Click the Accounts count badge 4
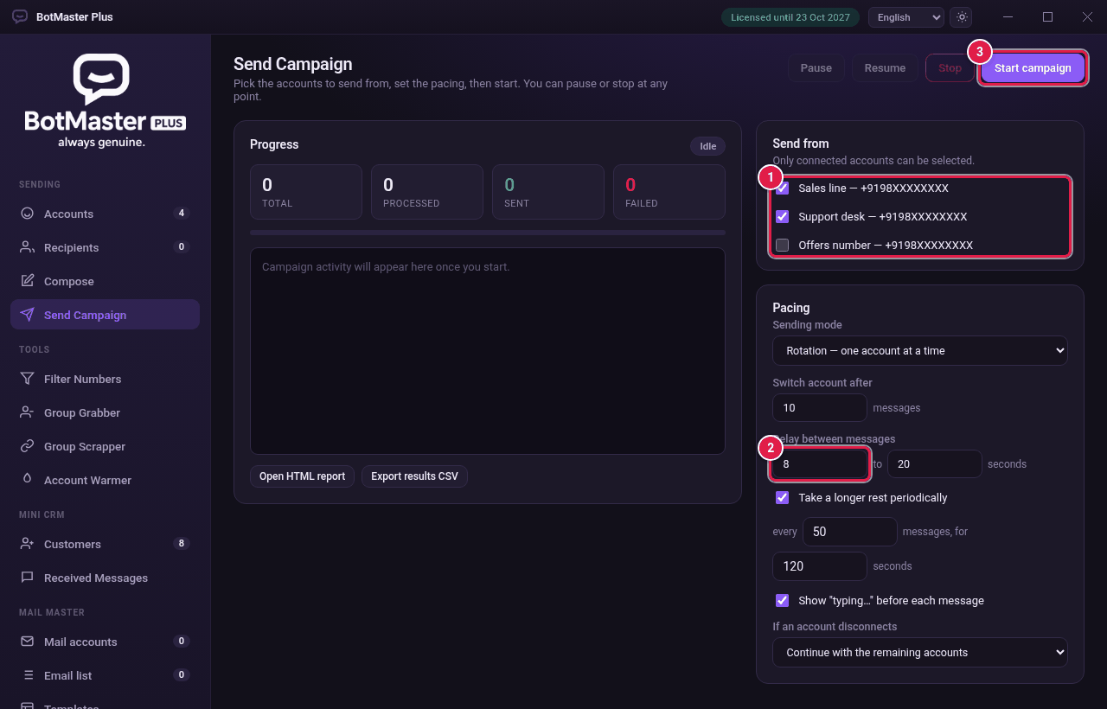The width and height of the screenshot is (1107, 709). tap(181, 213)
